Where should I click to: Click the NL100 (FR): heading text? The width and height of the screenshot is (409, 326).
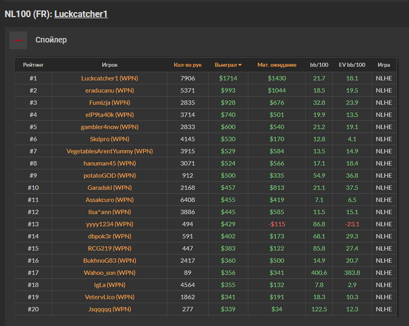coord(29,14)
